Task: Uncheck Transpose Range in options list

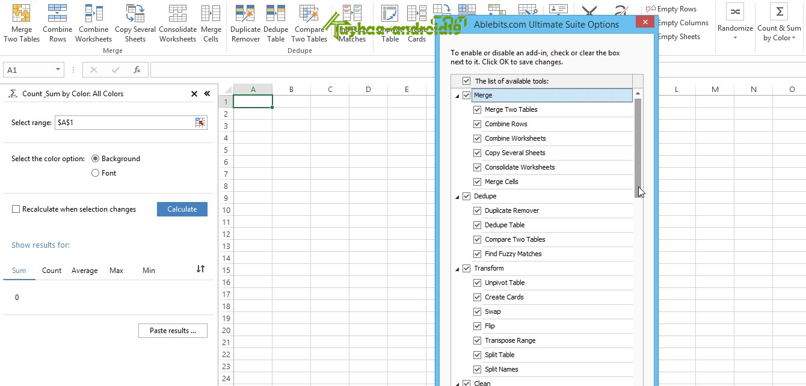Action: [478, 340]
